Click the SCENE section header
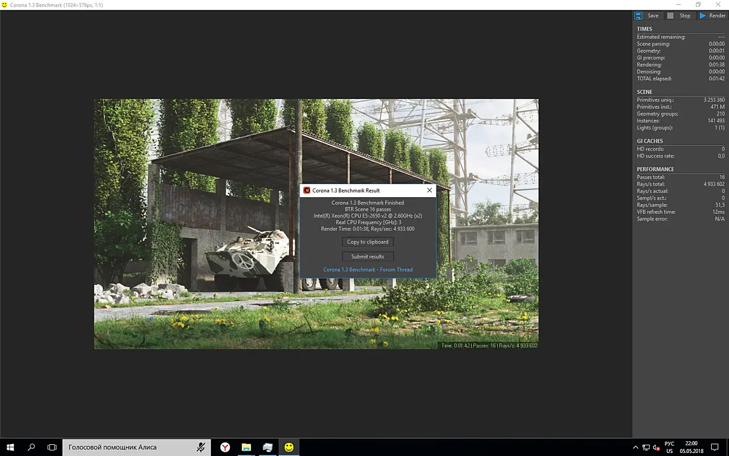Screen dimensions: 729x456 click(x=644, y=92)
